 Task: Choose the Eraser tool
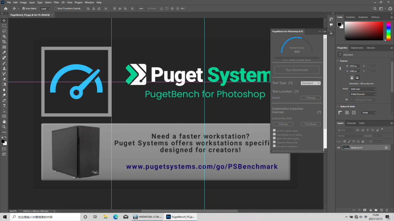(4, 79)
